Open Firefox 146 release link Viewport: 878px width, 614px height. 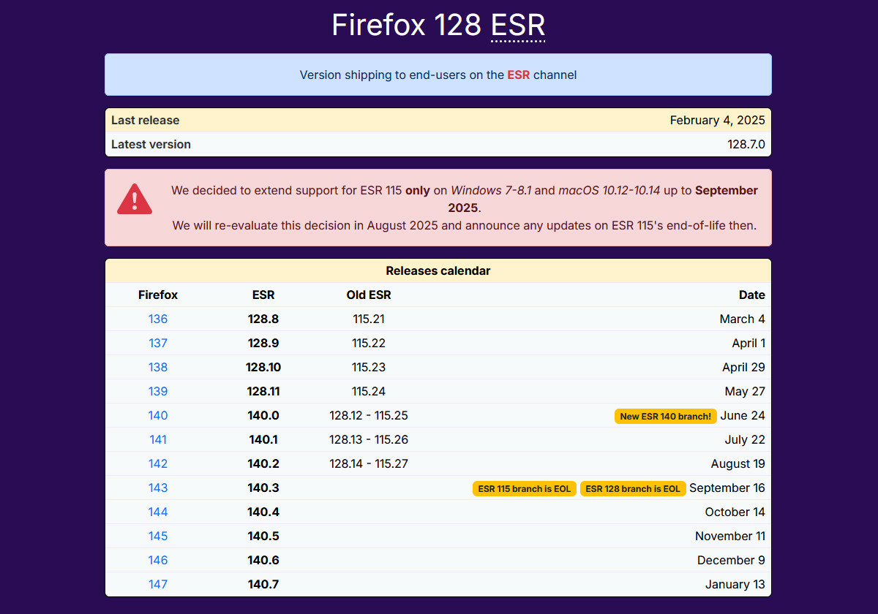(158, 560)
